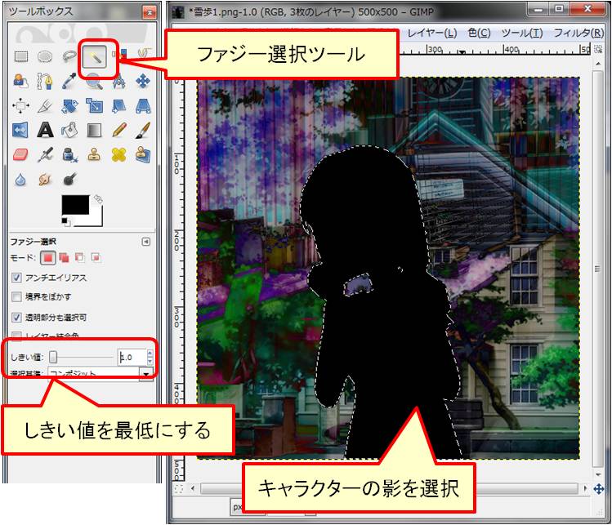Decrease threshold with spinner down arrow
Image resolution: width=612 pixels, height=525 pixels.
[150, 361]
